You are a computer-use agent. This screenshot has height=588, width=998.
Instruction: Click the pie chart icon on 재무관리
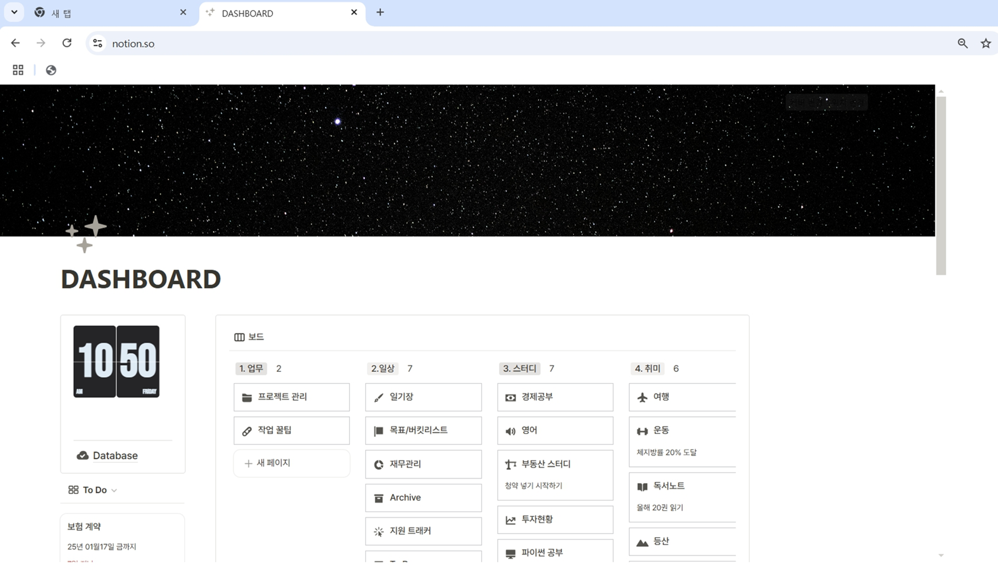point(379,465)
